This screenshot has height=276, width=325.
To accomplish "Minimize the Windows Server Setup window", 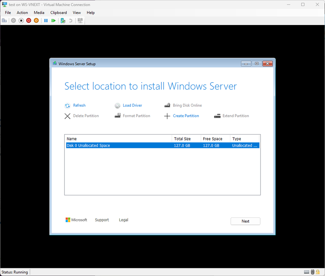I will click(246, 64).
